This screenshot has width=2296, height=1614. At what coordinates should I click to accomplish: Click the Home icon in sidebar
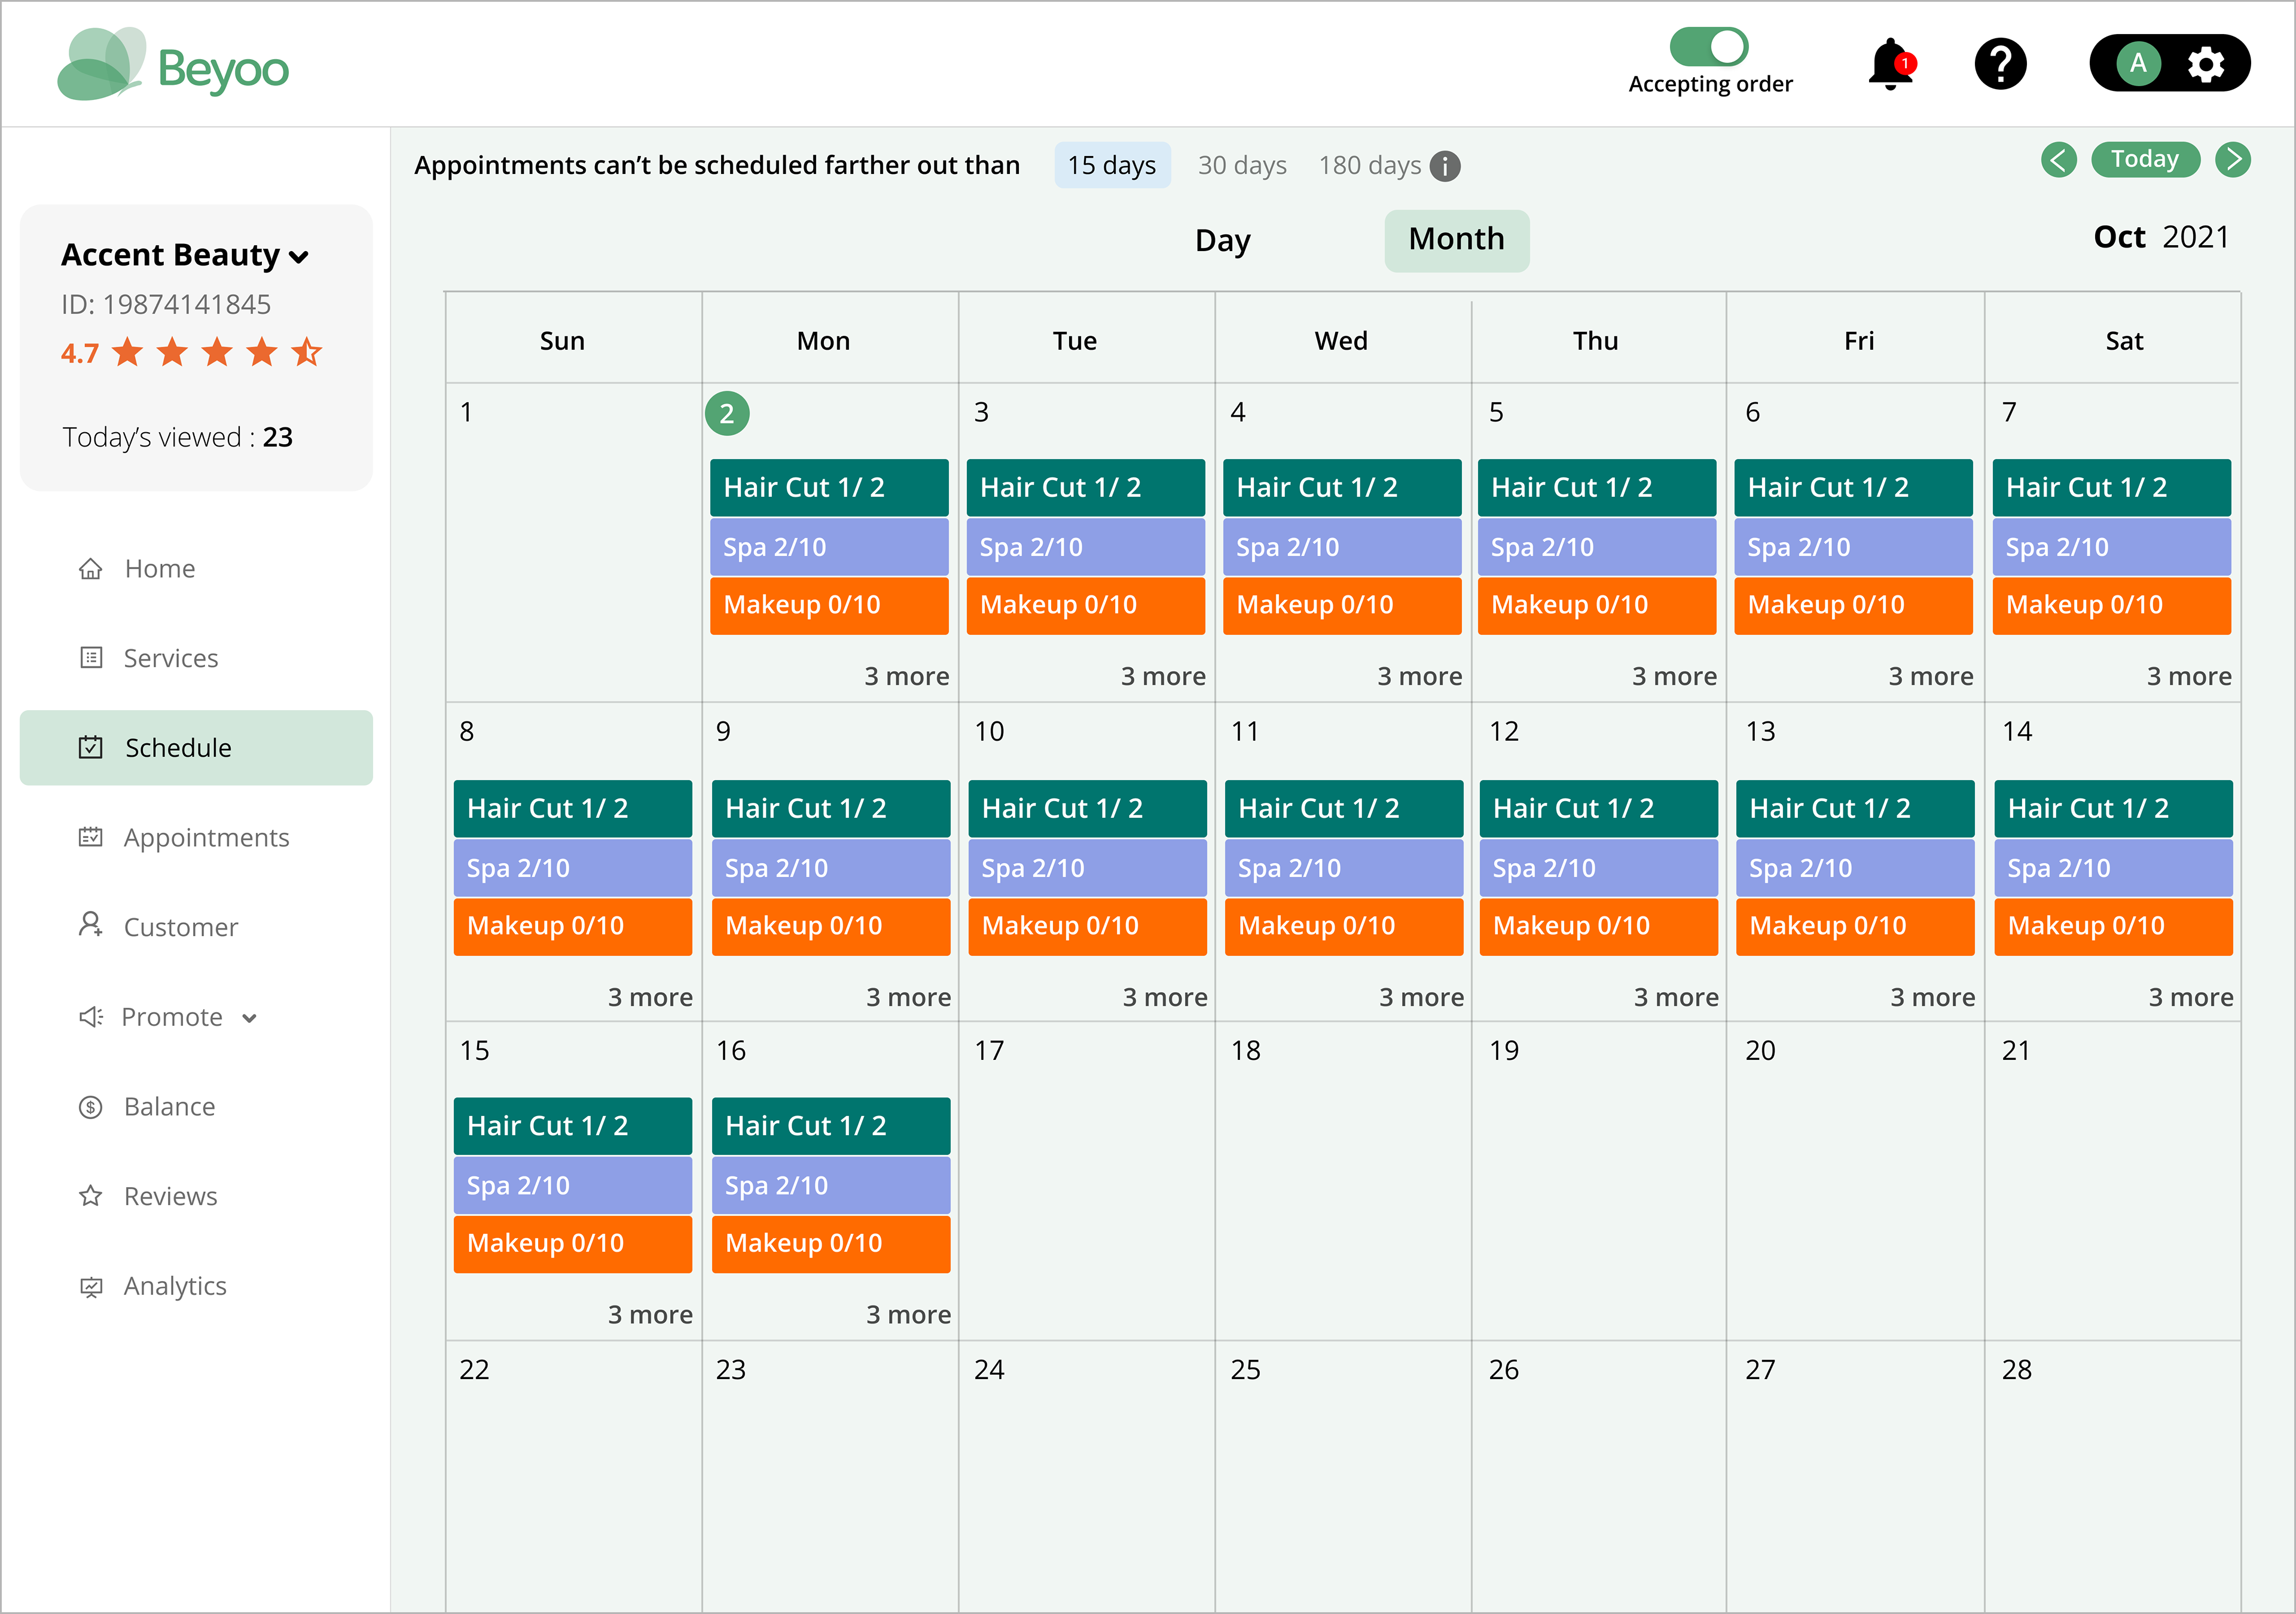click(x=91, y=569)
